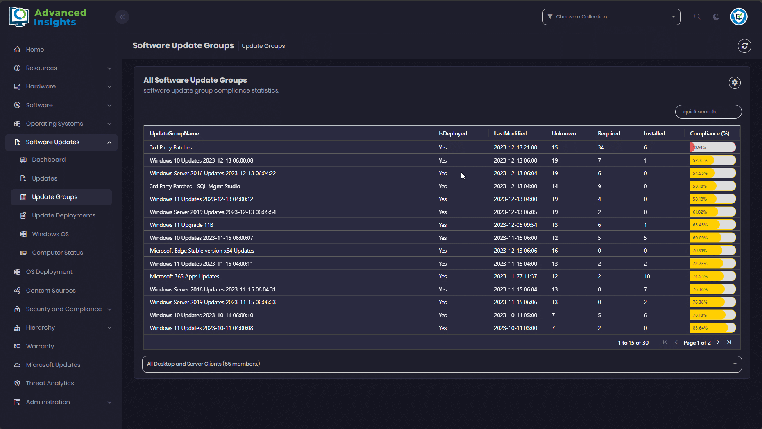The width and height of the screenshot is (762, 429).
Task: Collapse the sidebar with double-arrow button
Action: pyautogui.click(x=122, y=17)
